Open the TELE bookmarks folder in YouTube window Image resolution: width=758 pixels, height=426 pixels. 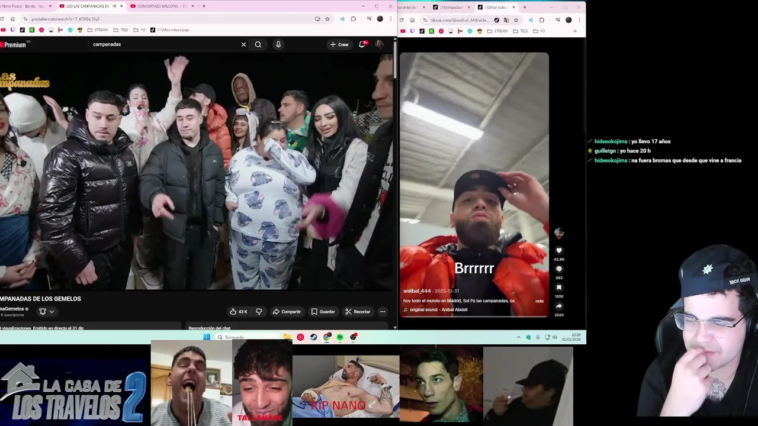[x=120, y=30]
